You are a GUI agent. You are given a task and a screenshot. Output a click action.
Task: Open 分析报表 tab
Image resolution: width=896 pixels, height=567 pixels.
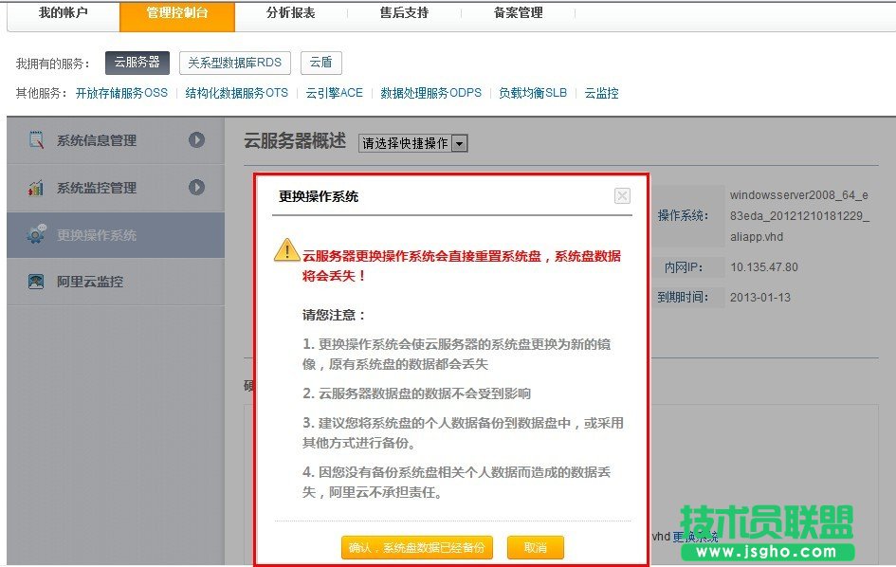[x=291, y=12]
